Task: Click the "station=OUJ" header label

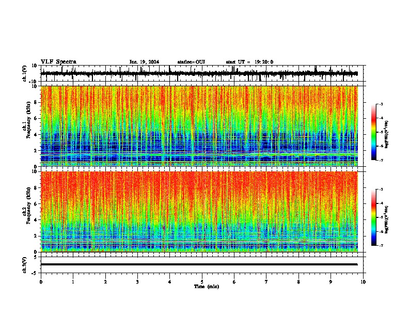Action: (x=191, y=62)
